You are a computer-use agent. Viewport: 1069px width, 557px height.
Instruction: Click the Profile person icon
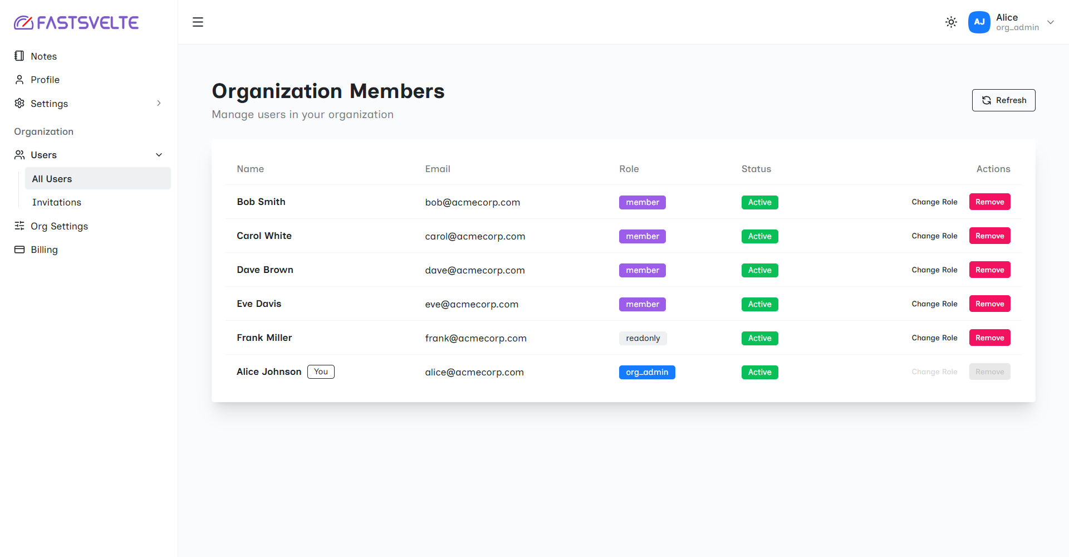pyautogui.click(x=19, y=80)
